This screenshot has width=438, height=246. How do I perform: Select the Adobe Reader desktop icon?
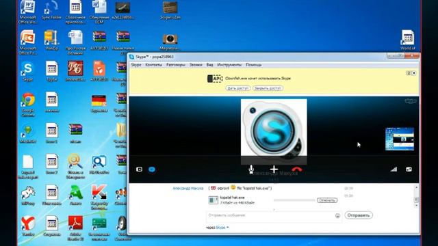point(75,228)
